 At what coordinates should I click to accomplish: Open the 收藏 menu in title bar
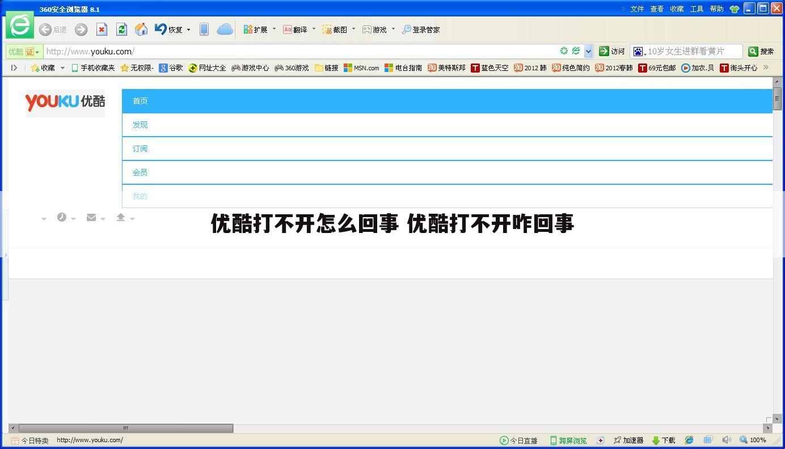point(677,9)
